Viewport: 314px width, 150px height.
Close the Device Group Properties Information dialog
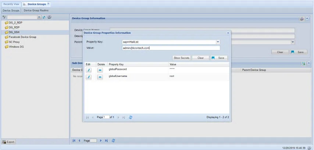click(x=228, y=33)
